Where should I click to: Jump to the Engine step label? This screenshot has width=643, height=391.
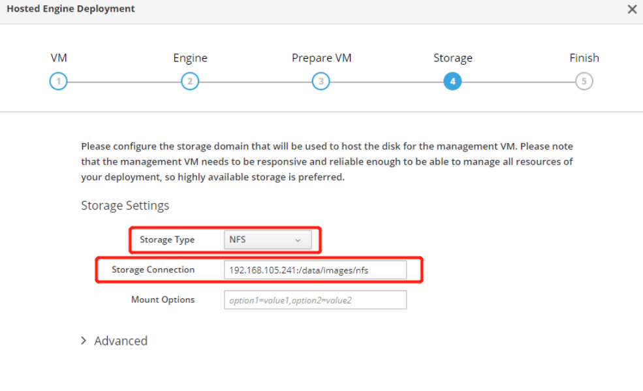tap(190, 58)
